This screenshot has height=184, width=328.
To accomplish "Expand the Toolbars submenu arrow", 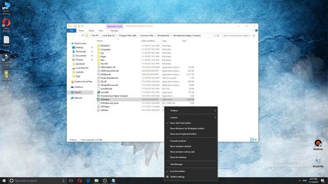I will [215, 110].
